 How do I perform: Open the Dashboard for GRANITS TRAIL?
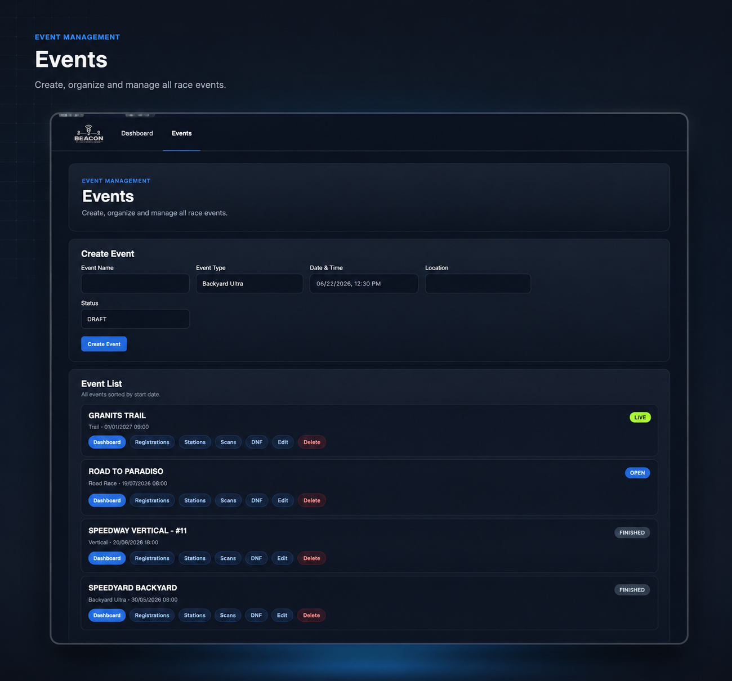click(107, 442)
